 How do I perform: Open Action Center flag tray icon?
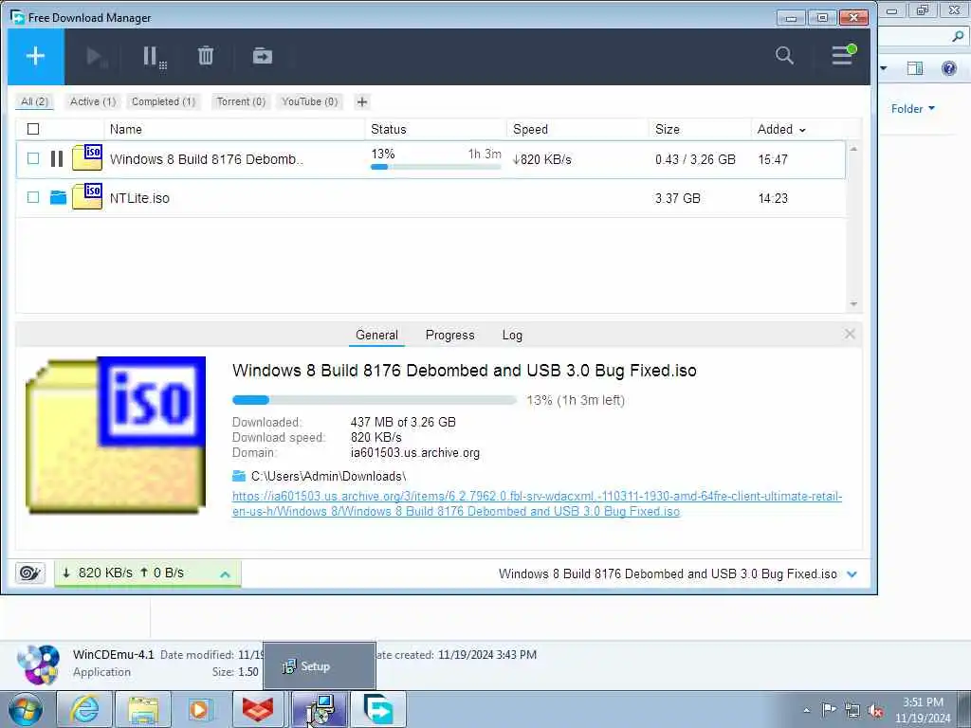(x=829, y=709)
